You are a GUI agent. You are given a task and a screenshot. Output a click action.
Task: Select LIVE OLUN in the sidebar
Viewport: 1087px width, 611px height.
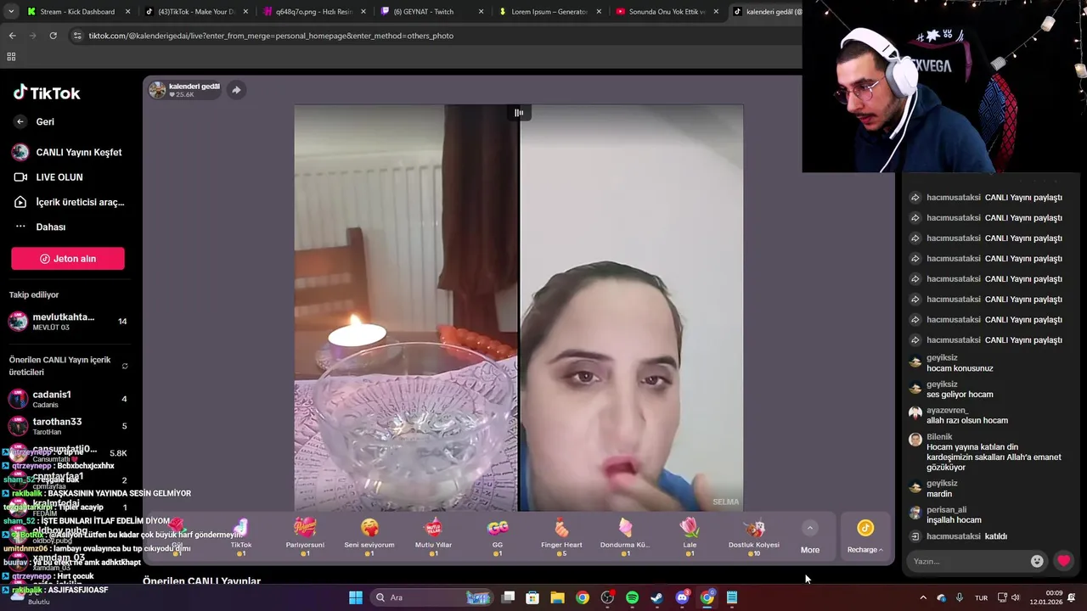(x=48, y=177)
